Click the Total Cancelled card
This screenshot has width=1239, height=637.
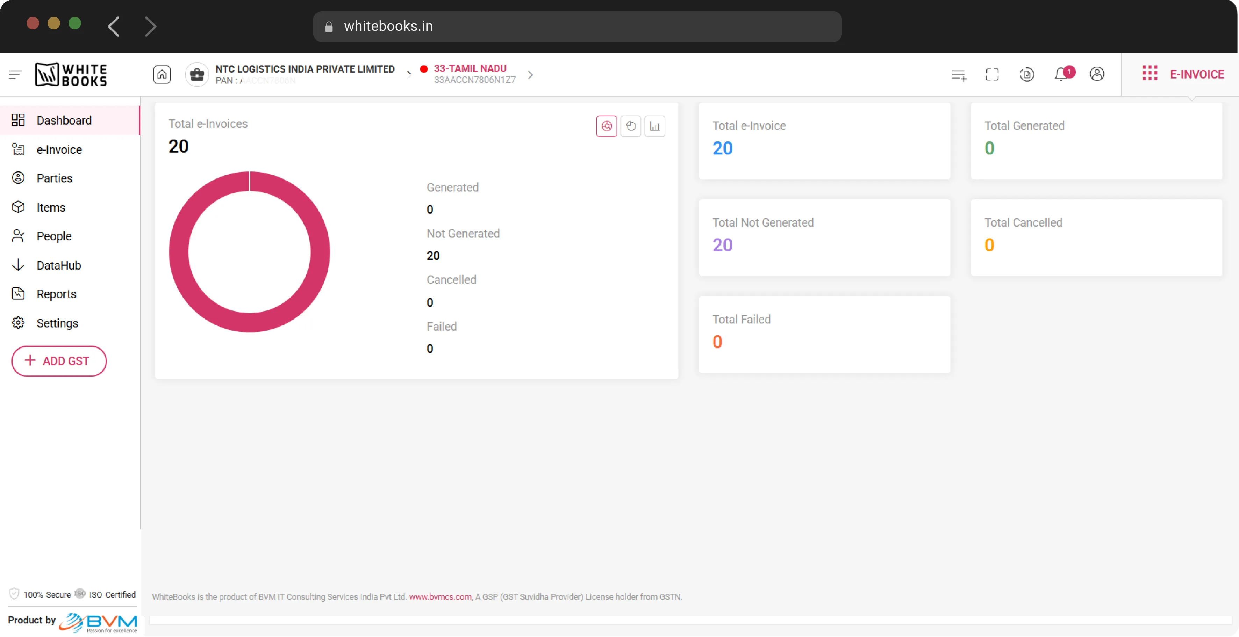point(1097,238)
